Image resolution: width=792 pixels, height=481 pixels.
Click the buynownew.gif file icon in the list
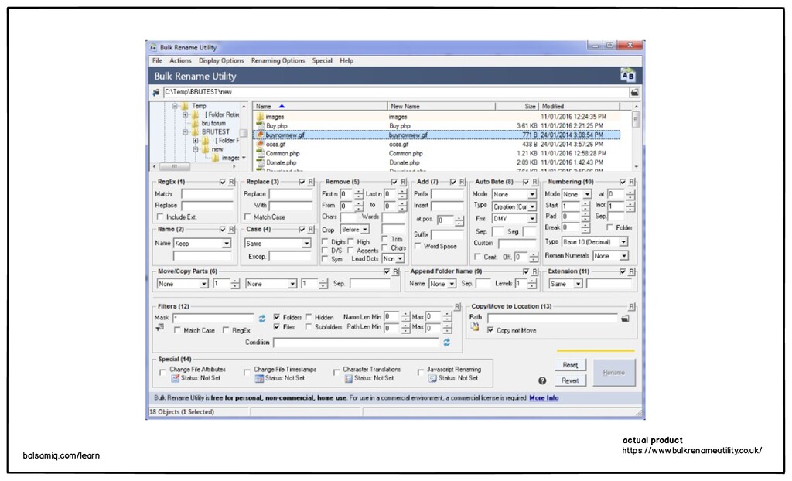[x=260, y=135]
